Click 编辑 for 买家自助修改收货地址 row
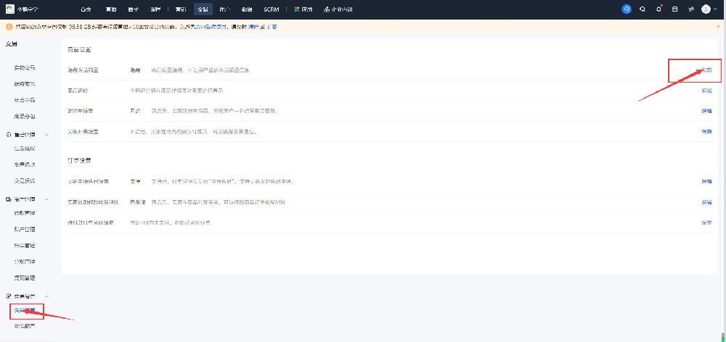This screenshot has width=726, height=342. click(706, 202)
